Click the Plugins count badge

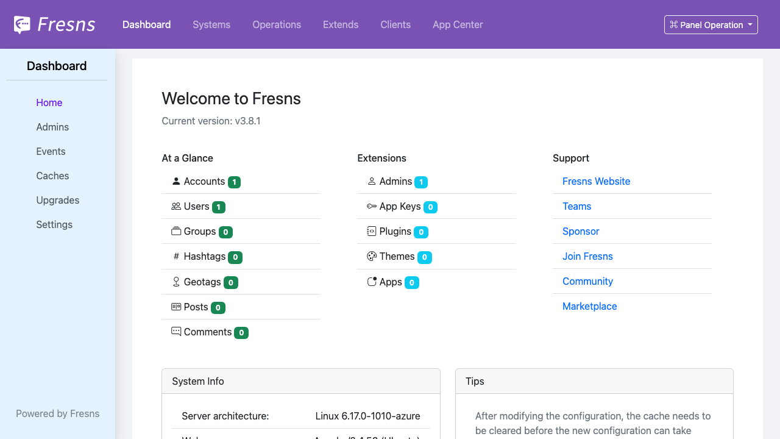coord(421,232)
